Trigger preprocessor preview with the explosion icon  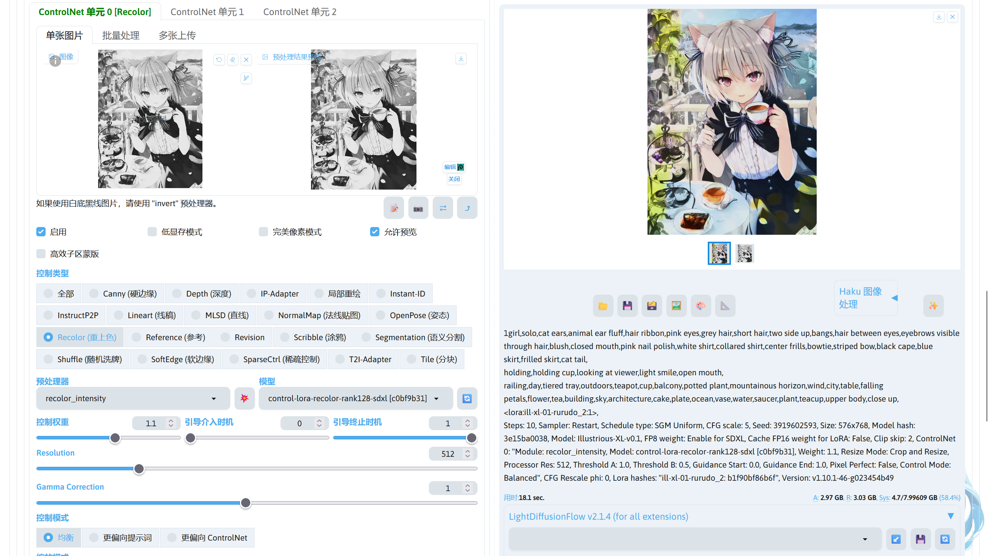(245, 398)
